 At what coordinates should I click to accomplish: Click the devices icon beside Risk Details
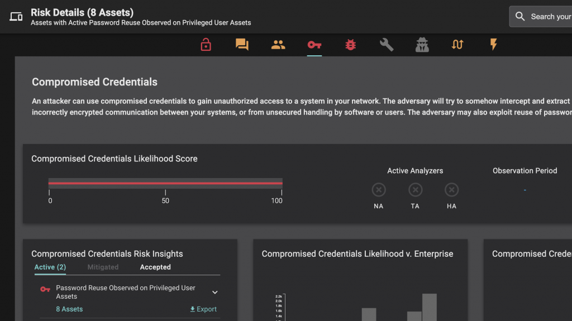pyautogui.click(x=16, y=16)
